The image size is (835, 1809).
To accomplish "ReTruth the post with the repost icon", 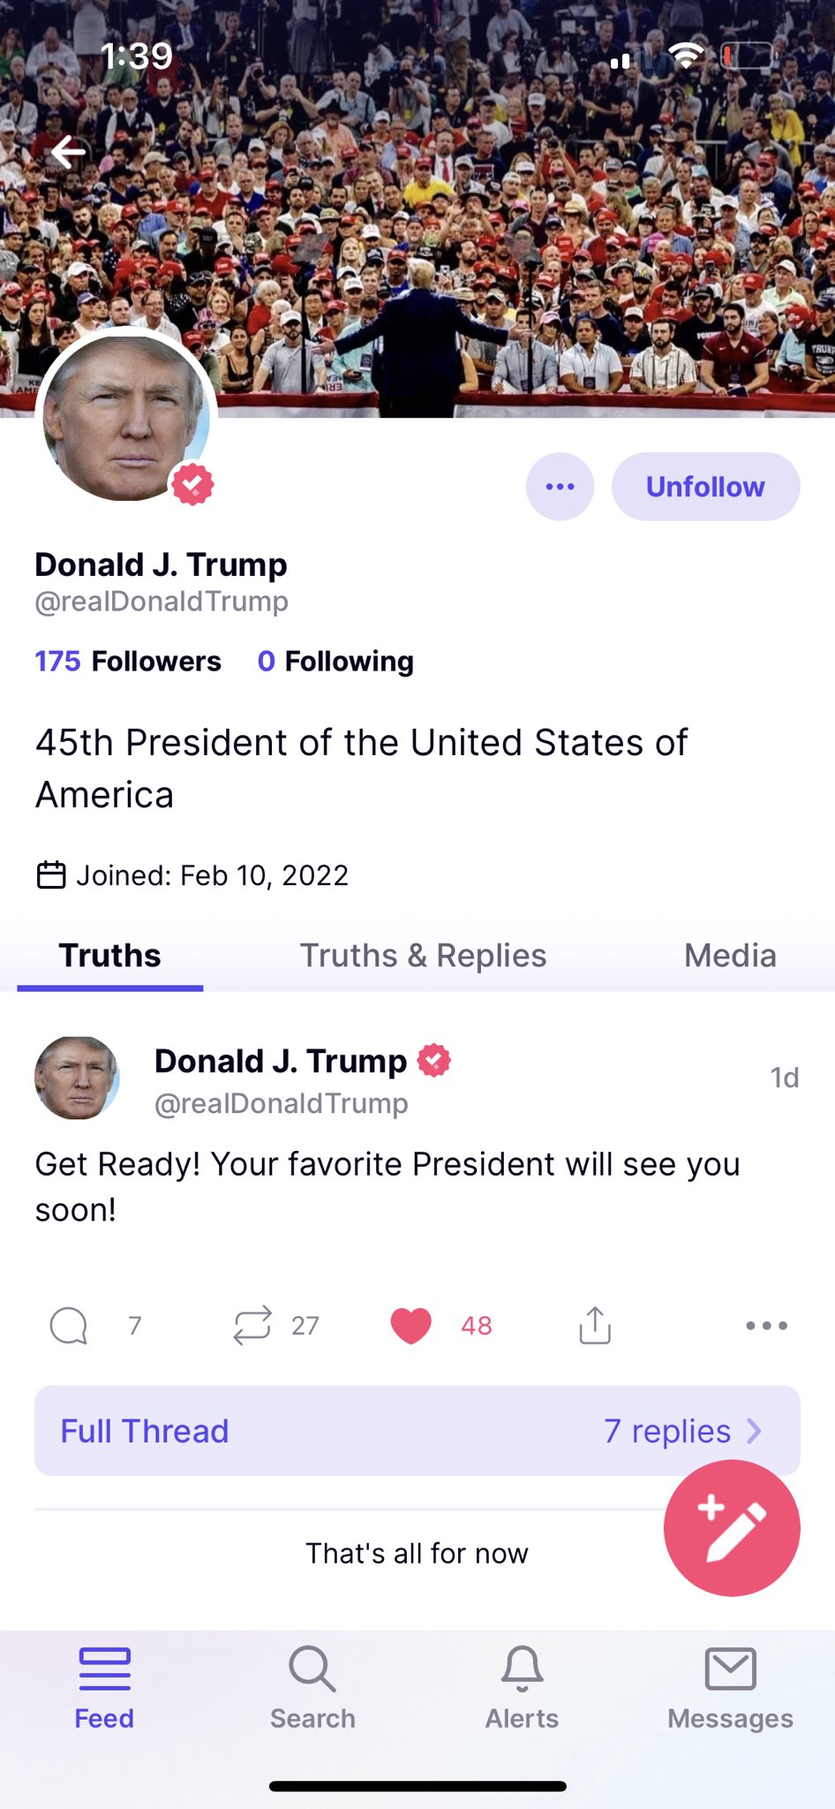I will tap(252, 1325).
